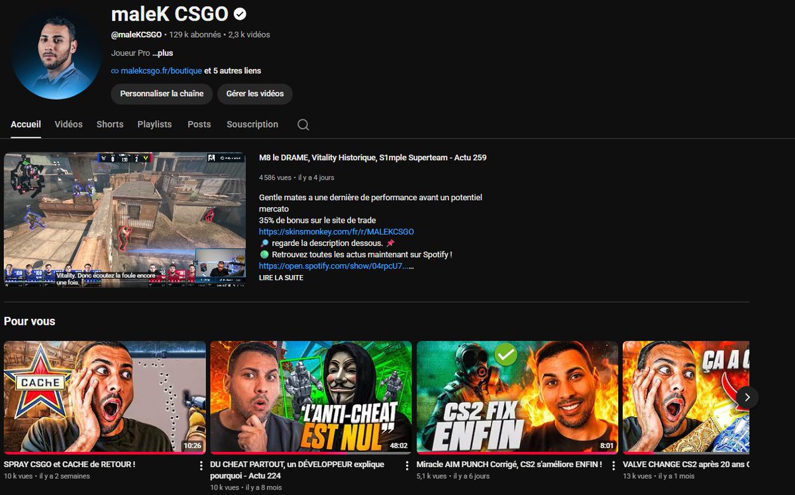The image size is (795, 495).
Task: Click the @maleKCSGO handle text
Action: click(137, 34)
